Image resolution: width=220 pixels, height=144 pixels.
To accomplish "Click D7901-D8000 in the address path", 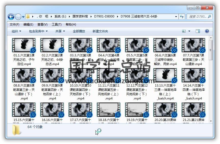I will pos(104,16).
